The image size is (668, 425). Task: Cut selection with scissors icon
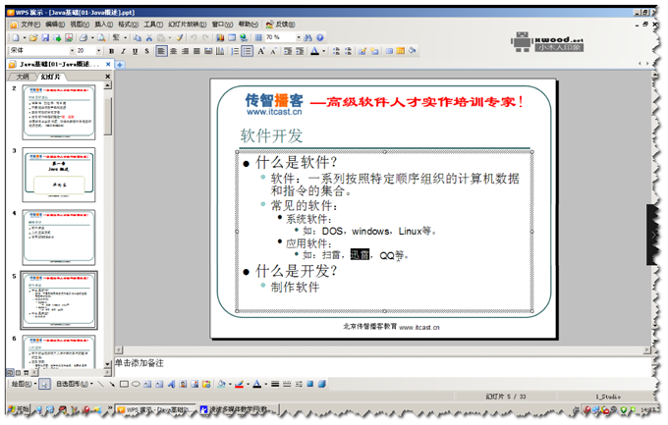pos(149,38)
